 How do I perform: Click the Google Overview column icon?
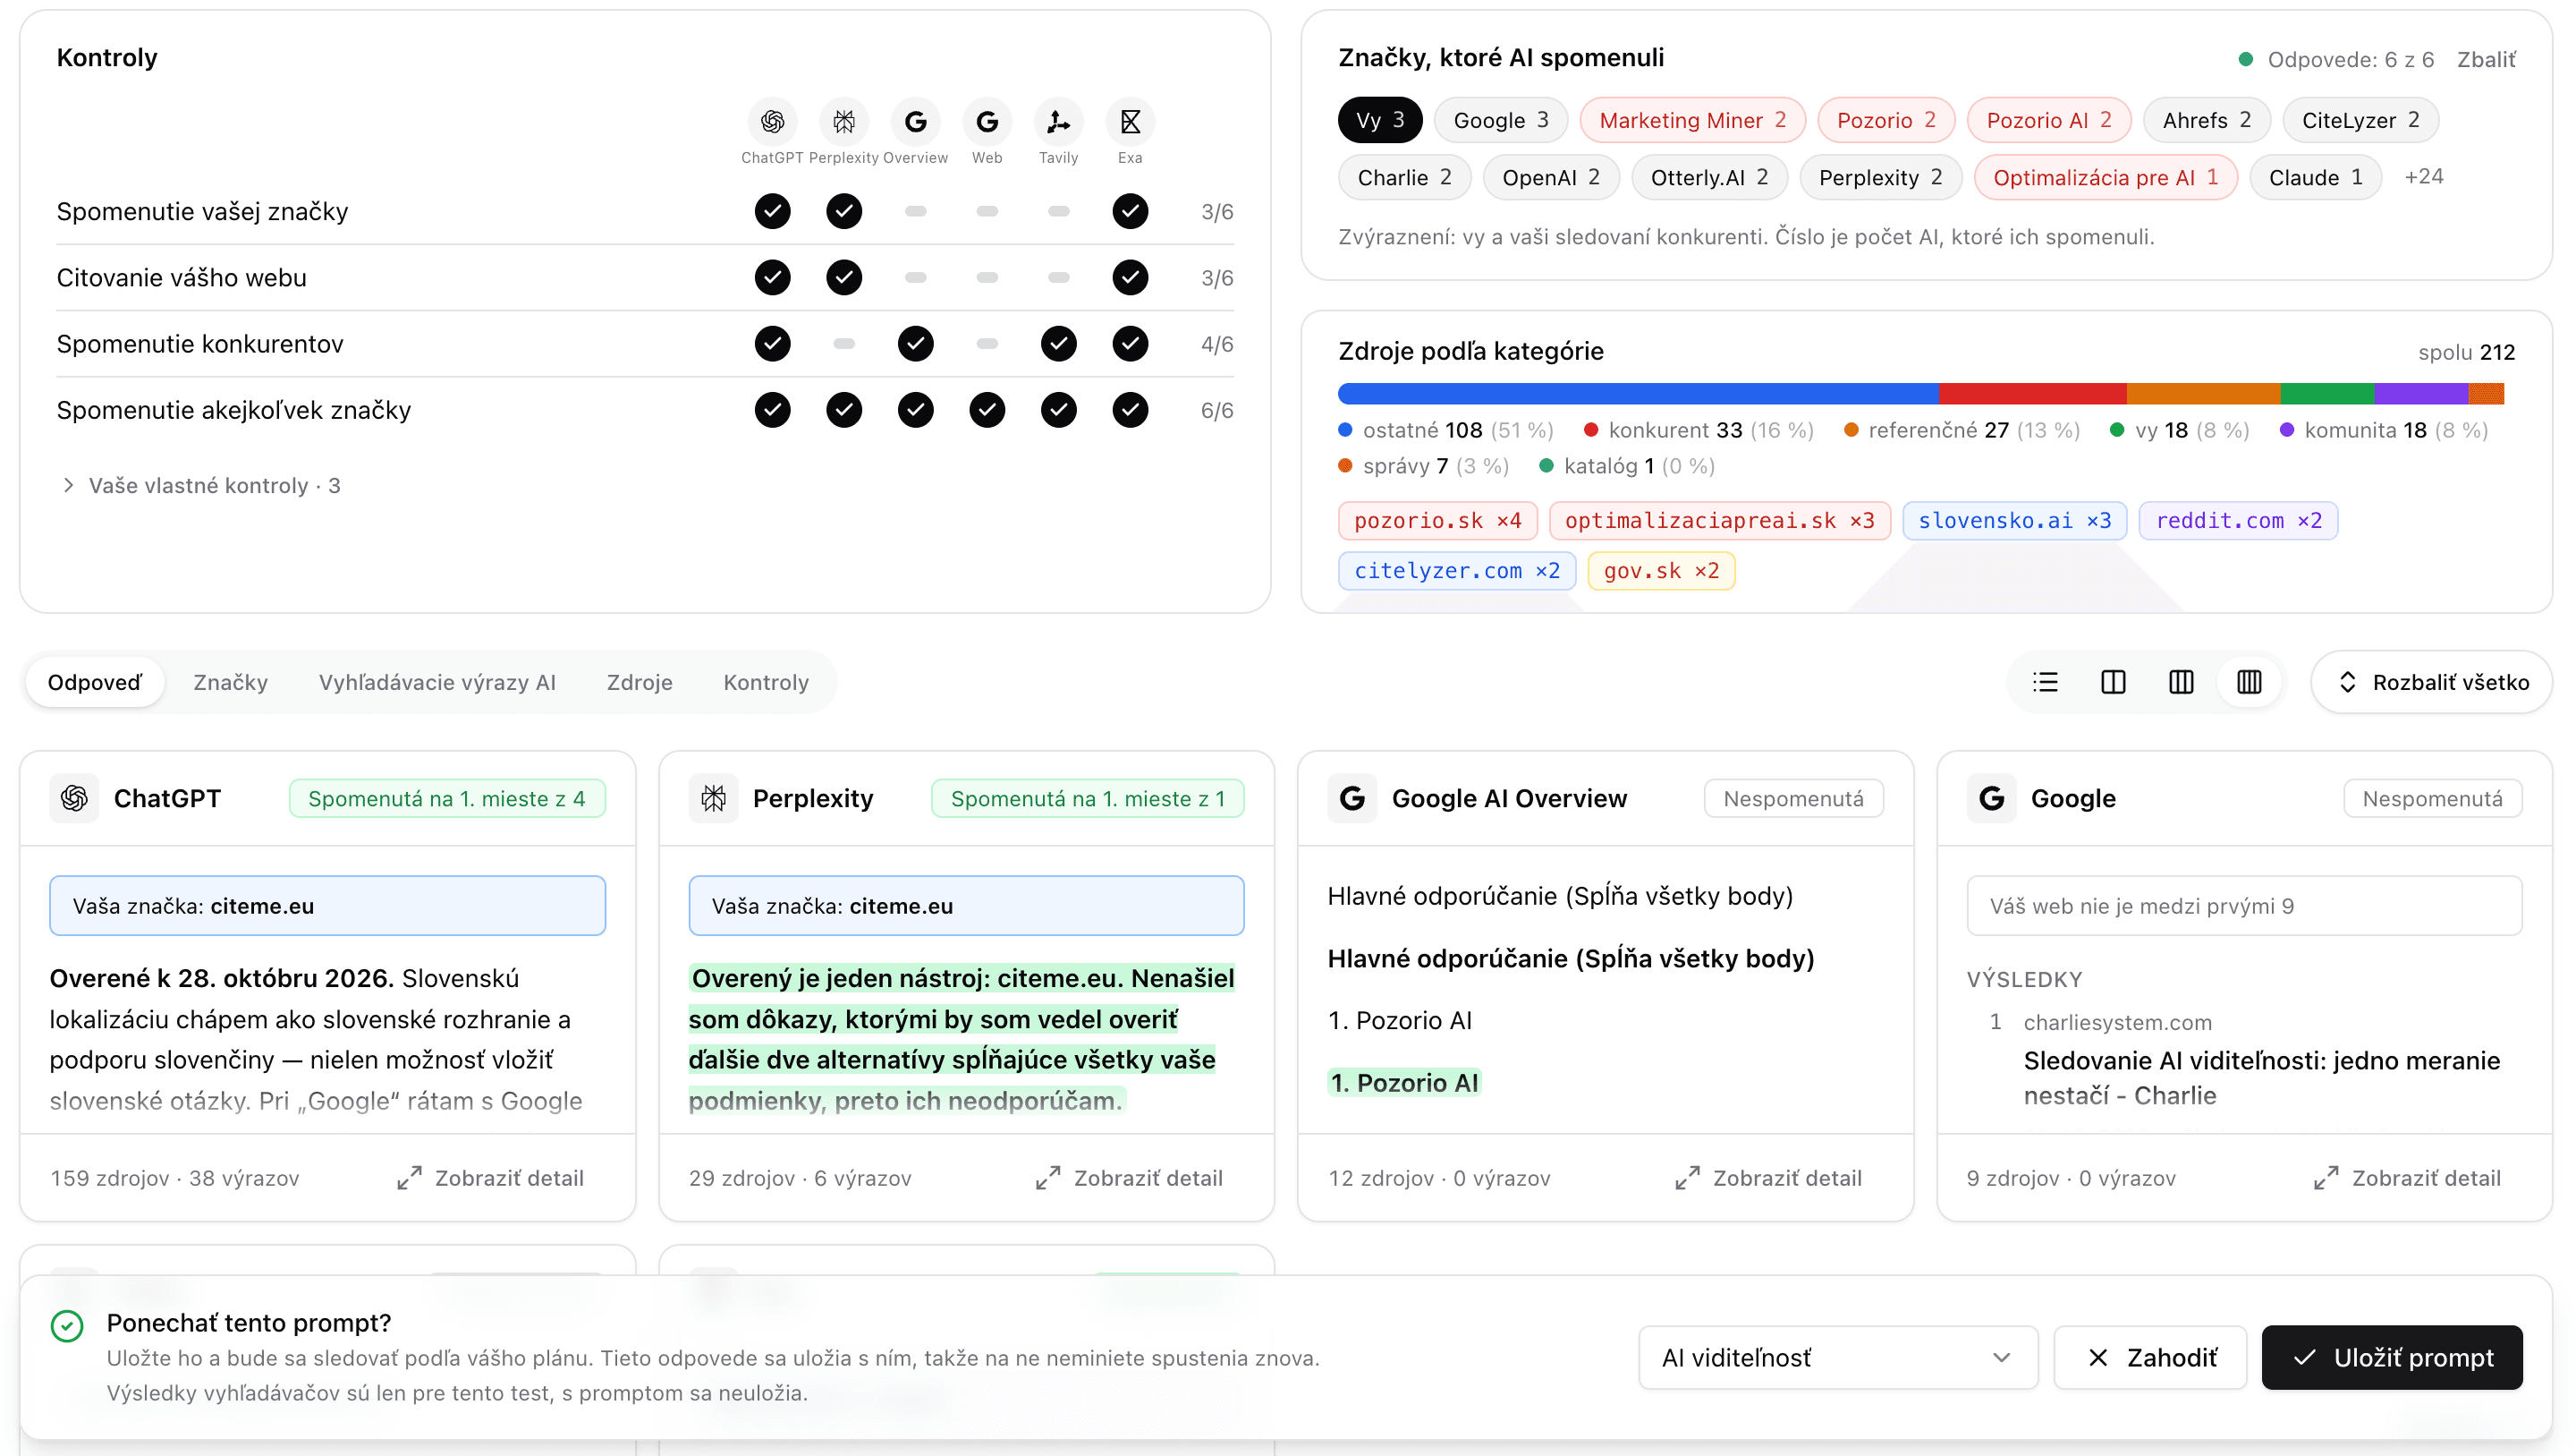tap(915, 122)
